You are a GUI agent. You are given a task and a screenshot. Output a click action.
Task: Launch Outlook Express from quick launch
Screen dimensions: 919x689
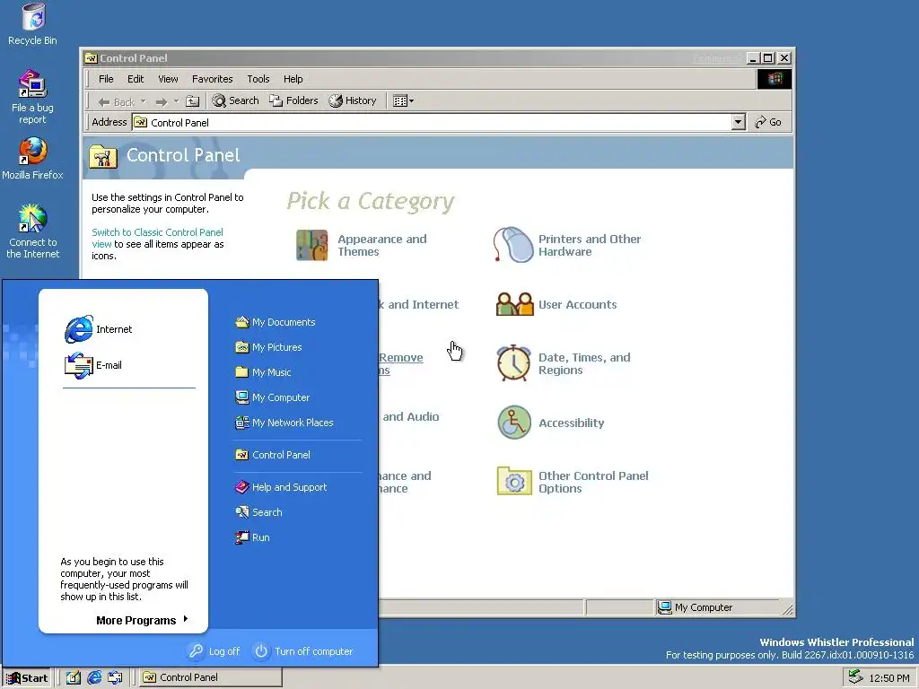[115, 678]
